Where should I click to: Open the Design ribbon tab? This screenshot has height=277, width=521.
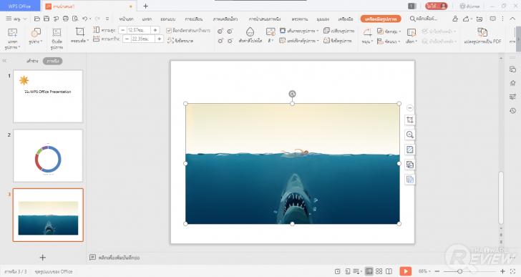[167, 19]
